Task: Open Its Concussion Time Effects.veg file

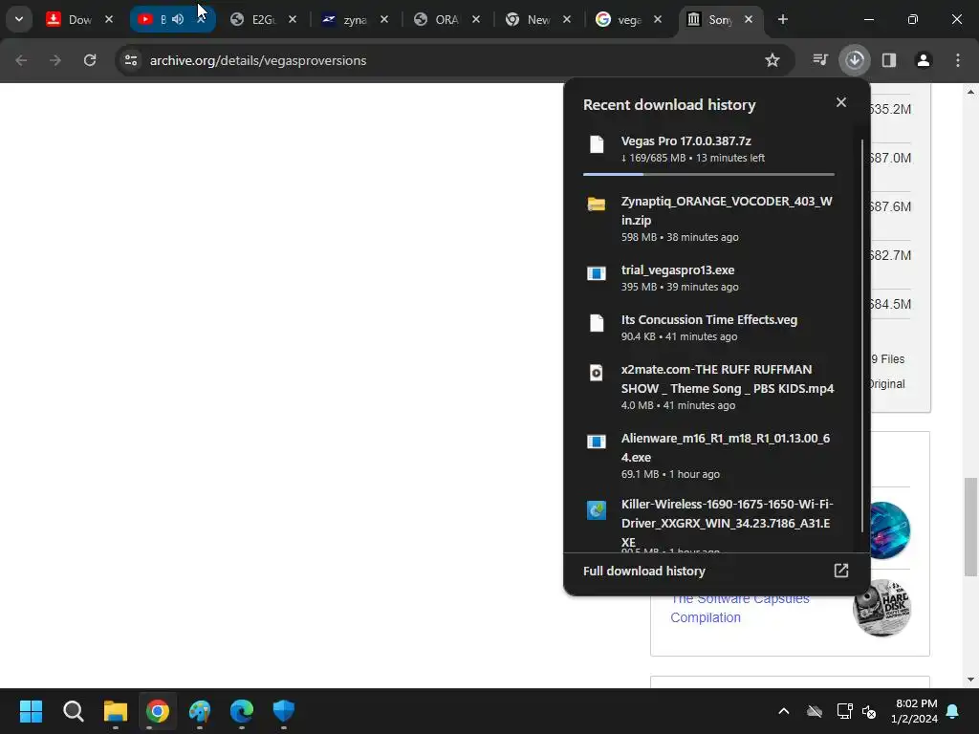Action: click(708, 328)
